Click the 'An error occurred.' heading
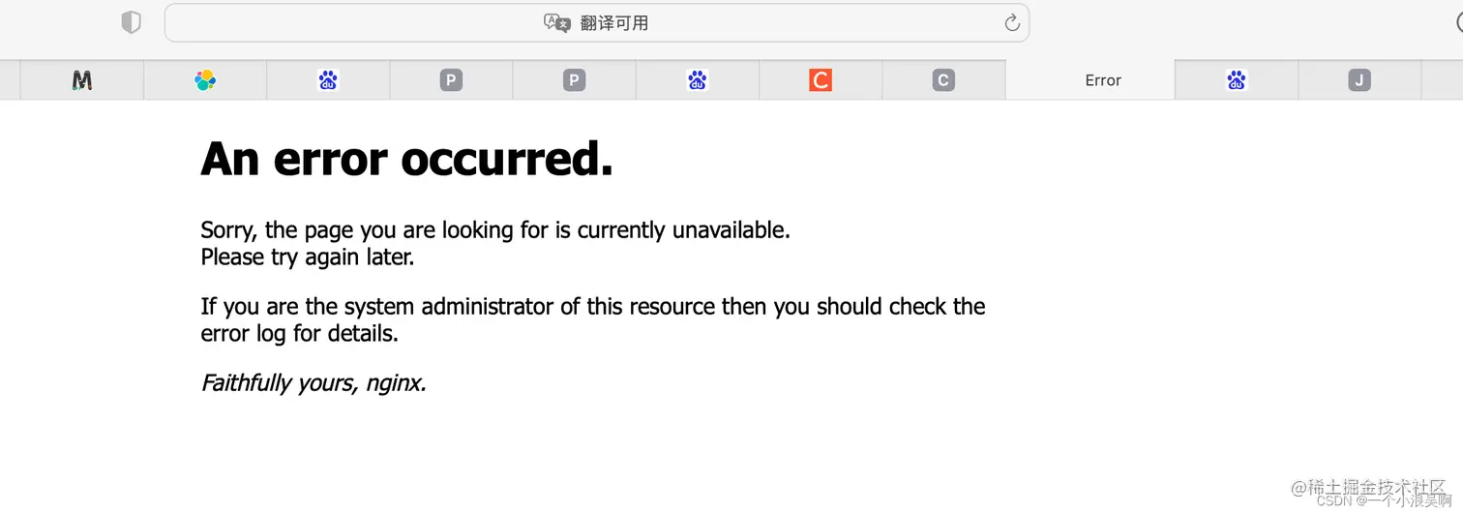The width and height of the screenshot is (1463, 514). point(406,159)
